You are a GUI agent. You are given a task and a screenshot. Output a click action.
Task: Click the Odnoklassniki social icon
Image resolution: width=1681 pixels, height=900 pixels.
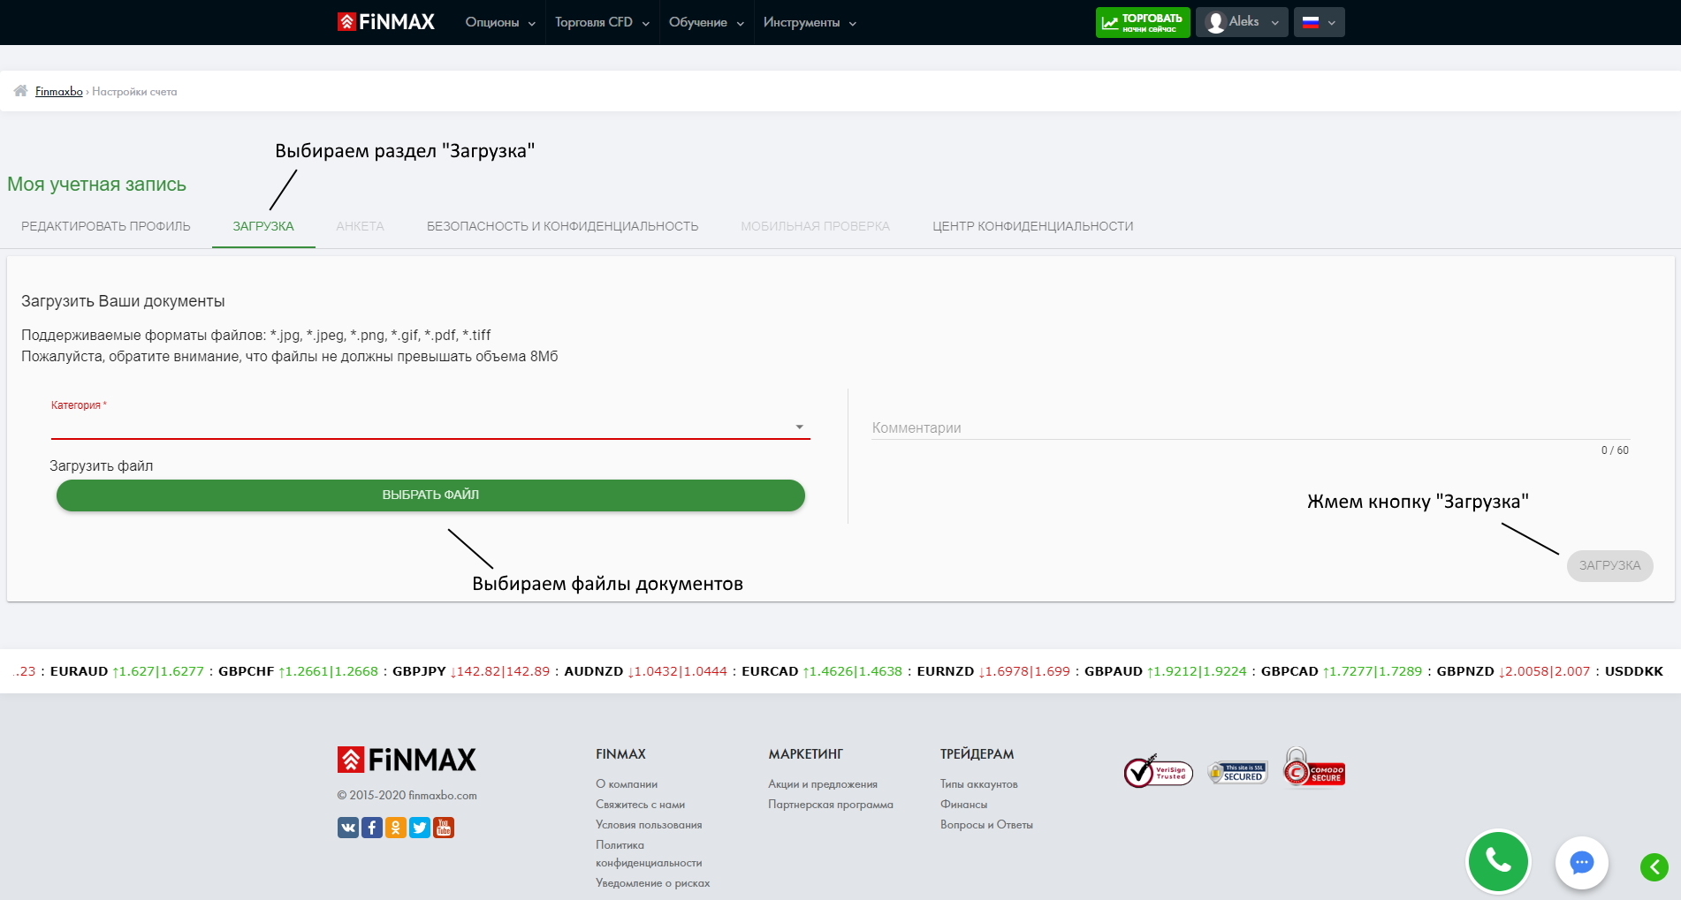point(396,828)
